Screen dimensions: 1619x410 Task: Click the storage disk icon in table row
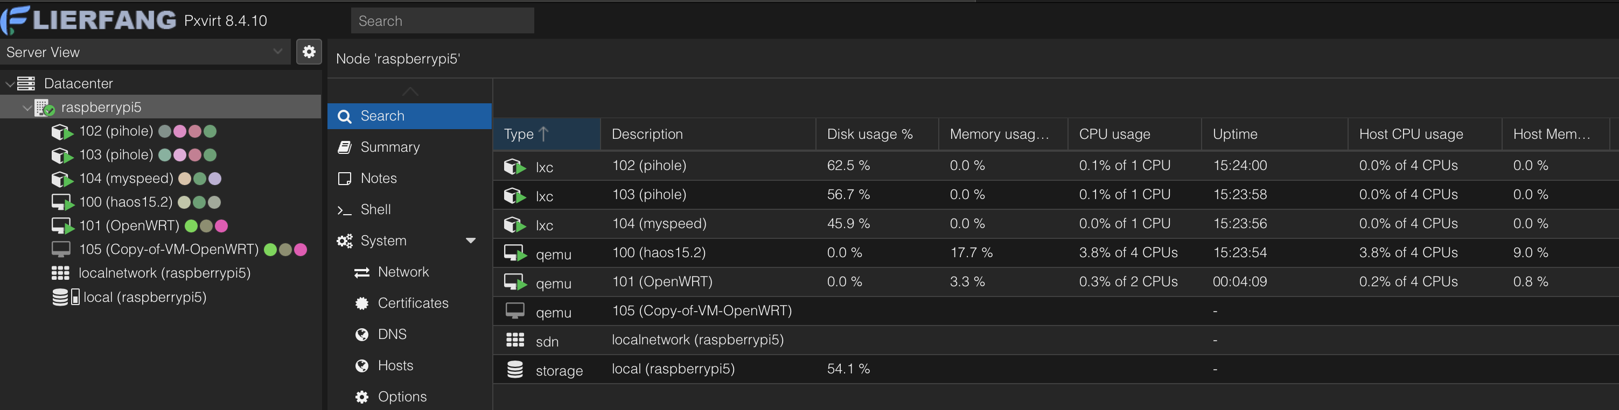515,369
